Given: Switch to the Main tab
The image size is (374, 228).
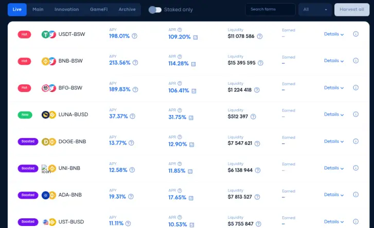Looking at the screenshot, I should point(38,10).
